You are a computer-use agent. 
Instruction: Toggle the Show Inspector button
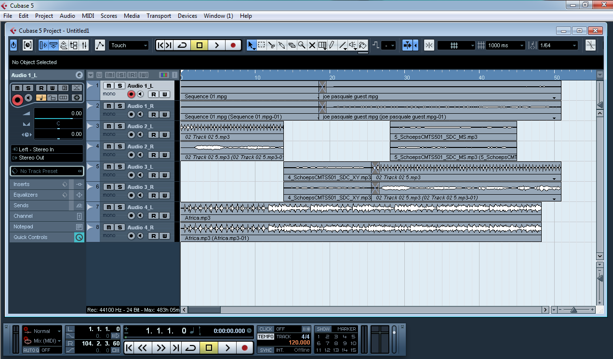pos(43,45)
